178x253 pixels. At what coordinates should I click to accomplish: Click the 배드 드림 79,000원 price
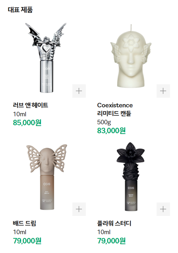pyautogui.click(x=27, y=241)
